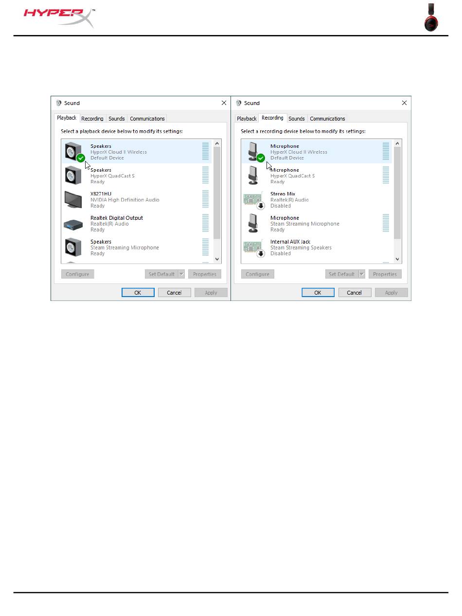Image resolution: width=462 pixels, height=616 pixels.
Task: Click 'Stereo Mix' device name
Action: (x=283, y=194)
